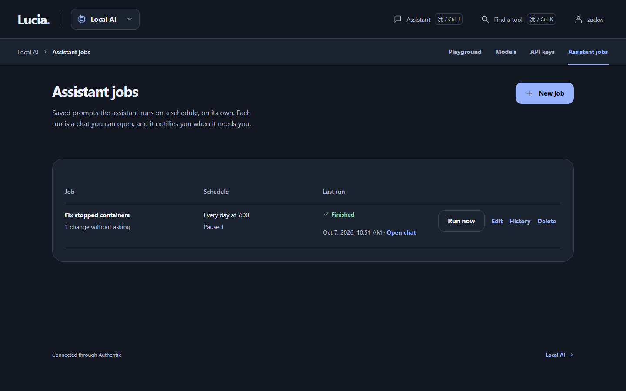Click the 1 change without asking text

[x=97, y=227]
